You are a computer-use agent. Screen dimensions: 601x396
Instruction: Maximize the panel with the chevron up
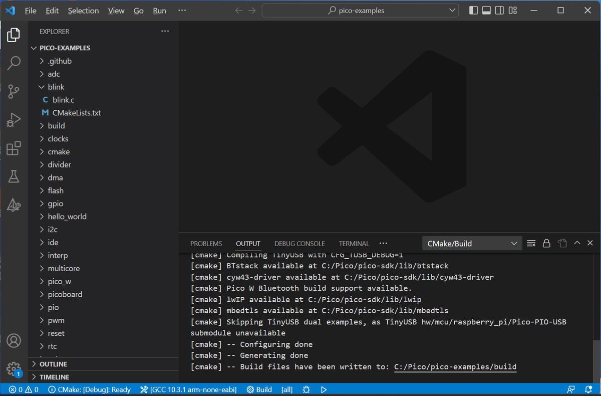(577, 243)
